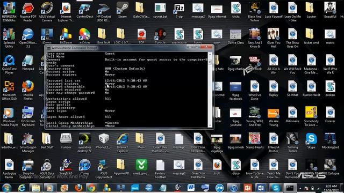Switch to Command Prompt taskbar button
The image size is (344, 193).
point(289,188)
